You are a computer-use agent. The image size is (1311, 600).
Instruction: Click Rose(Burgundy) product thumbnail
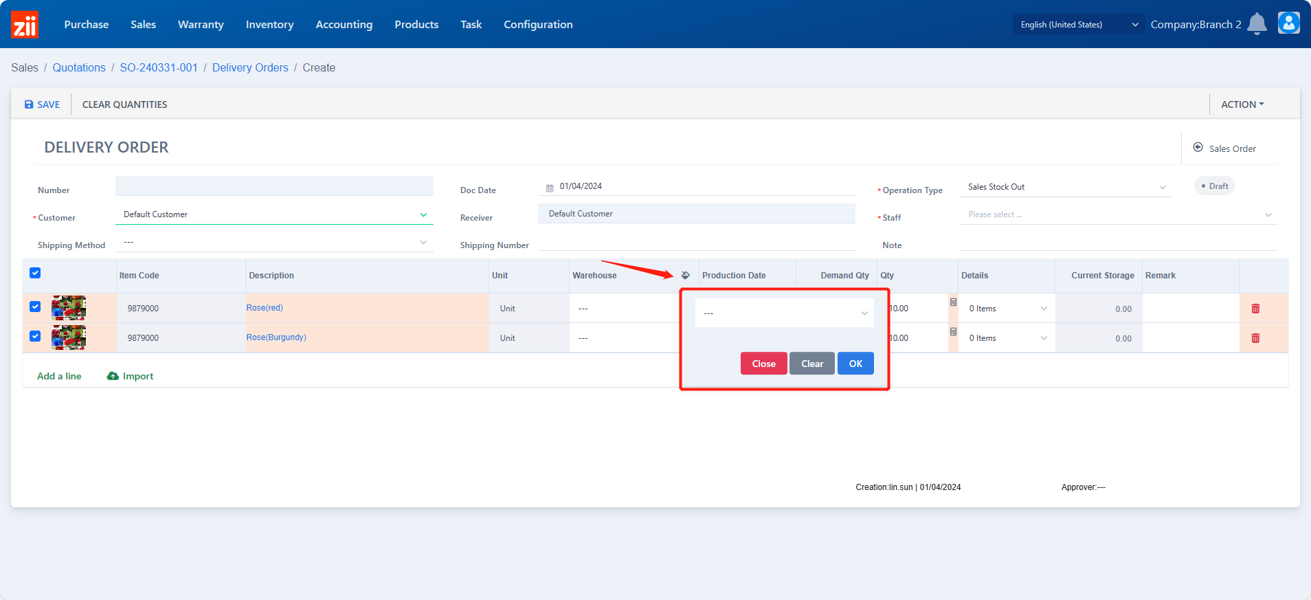[x=69, y=337]
